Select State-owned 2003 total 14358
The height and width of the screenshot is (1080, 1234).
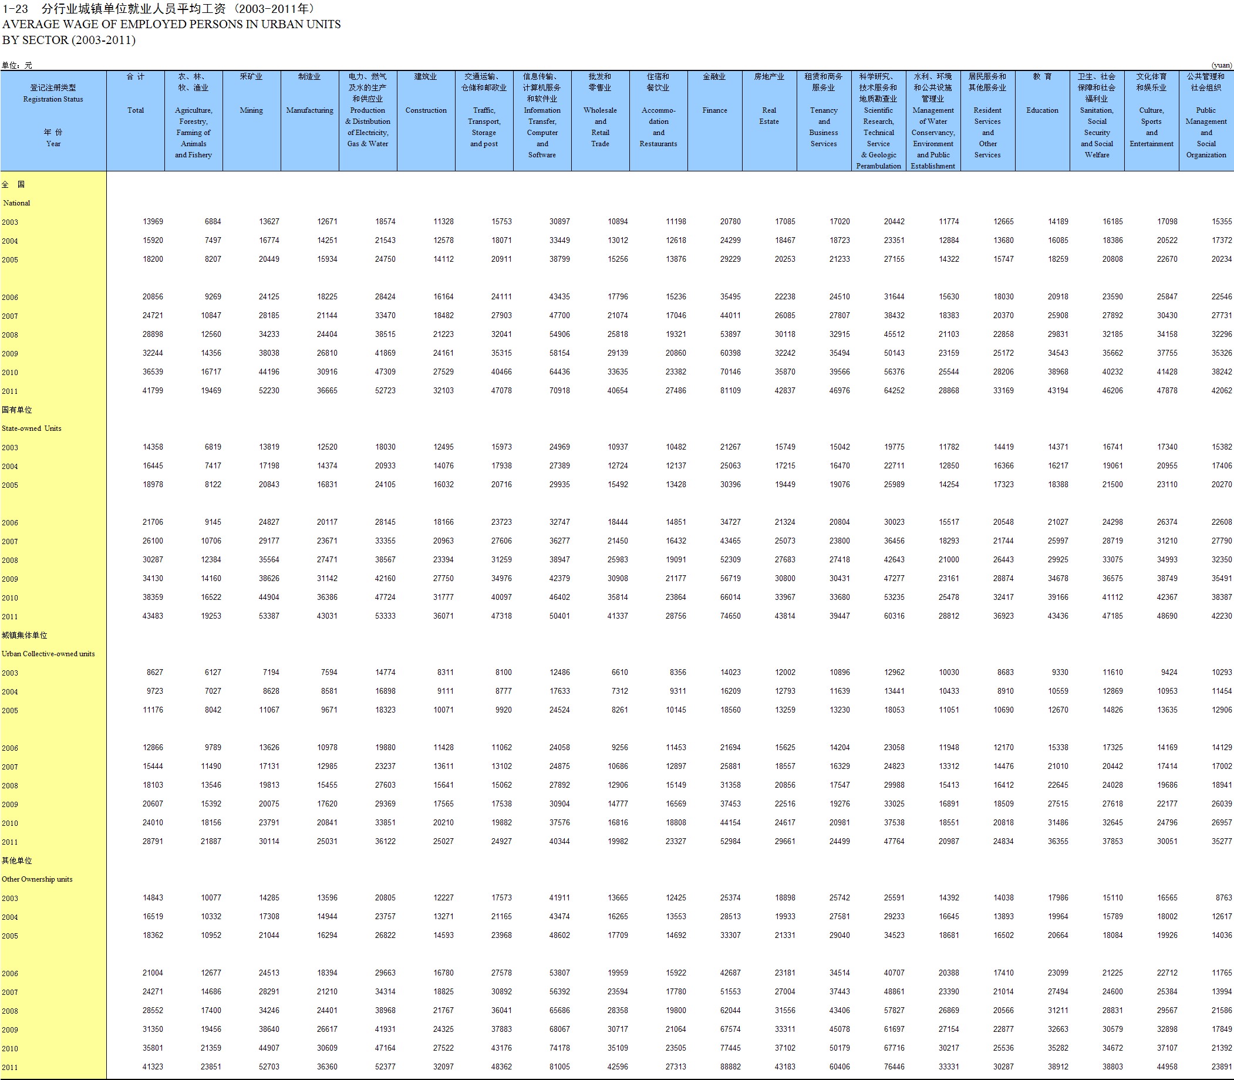coord(153,447)
